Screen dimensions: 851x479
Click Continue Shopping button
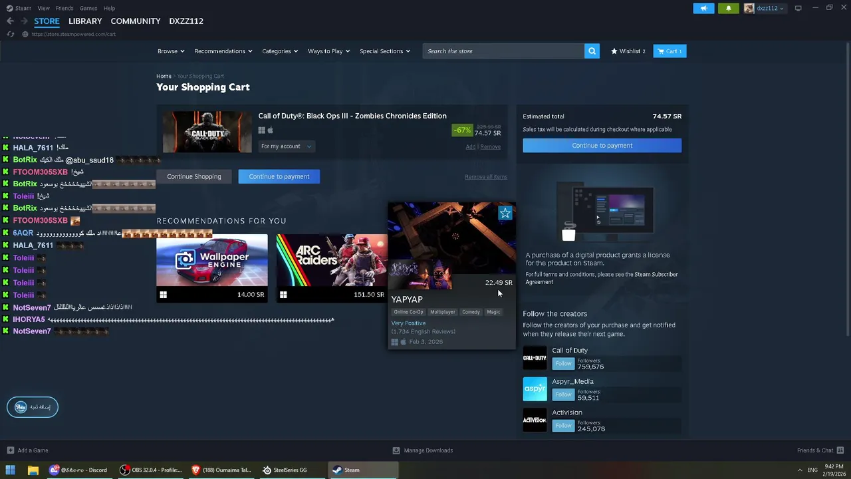click(x=194, y=176)
